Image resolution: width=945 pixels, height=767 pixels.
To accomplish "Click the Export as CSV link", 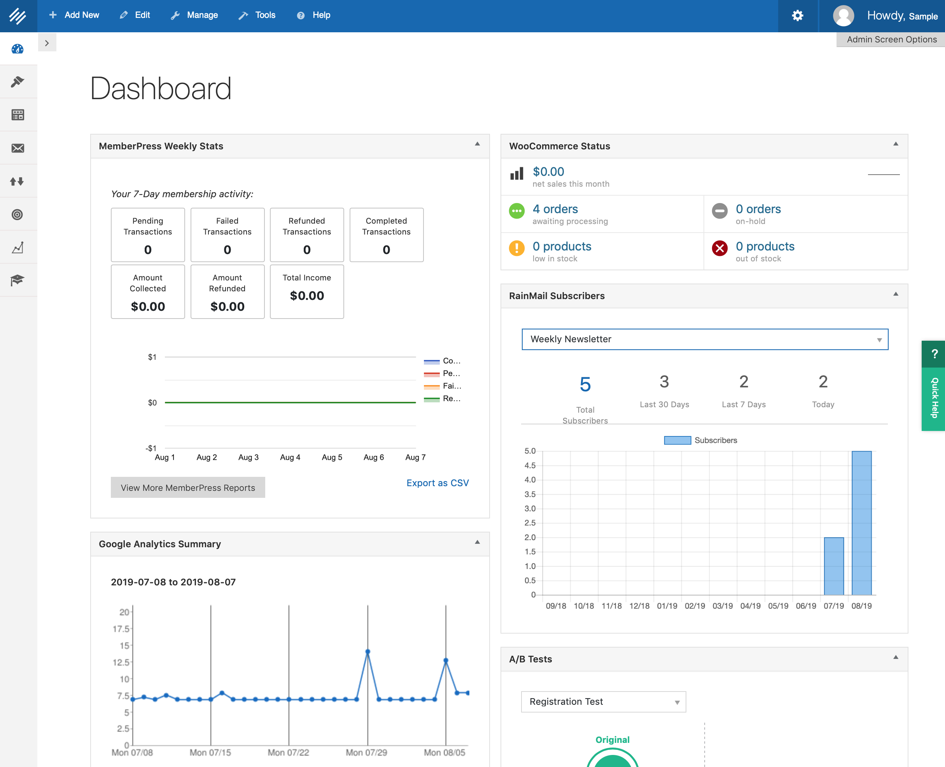I will pyautogui.click(x=437, y=483).
